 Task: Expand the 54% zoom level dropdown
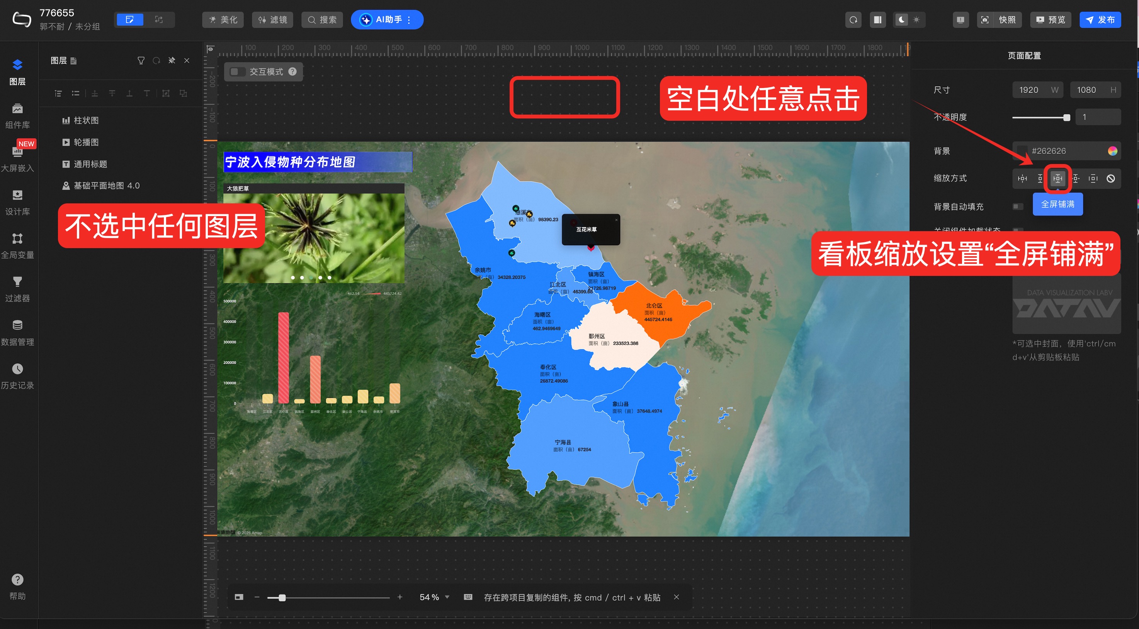coord(447,597)
